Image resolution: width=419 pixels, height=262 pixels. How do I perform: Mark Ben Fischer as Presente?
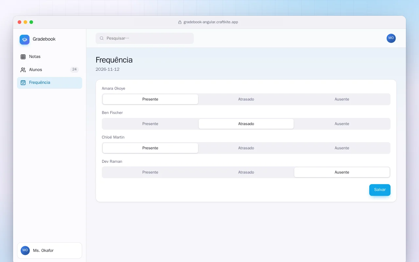(x=150, y=124)
